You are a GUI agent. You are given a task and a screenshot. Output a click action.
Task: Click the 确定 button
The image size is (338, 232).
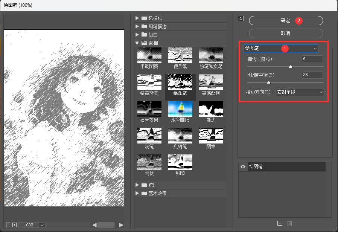(x=285, y=20)
